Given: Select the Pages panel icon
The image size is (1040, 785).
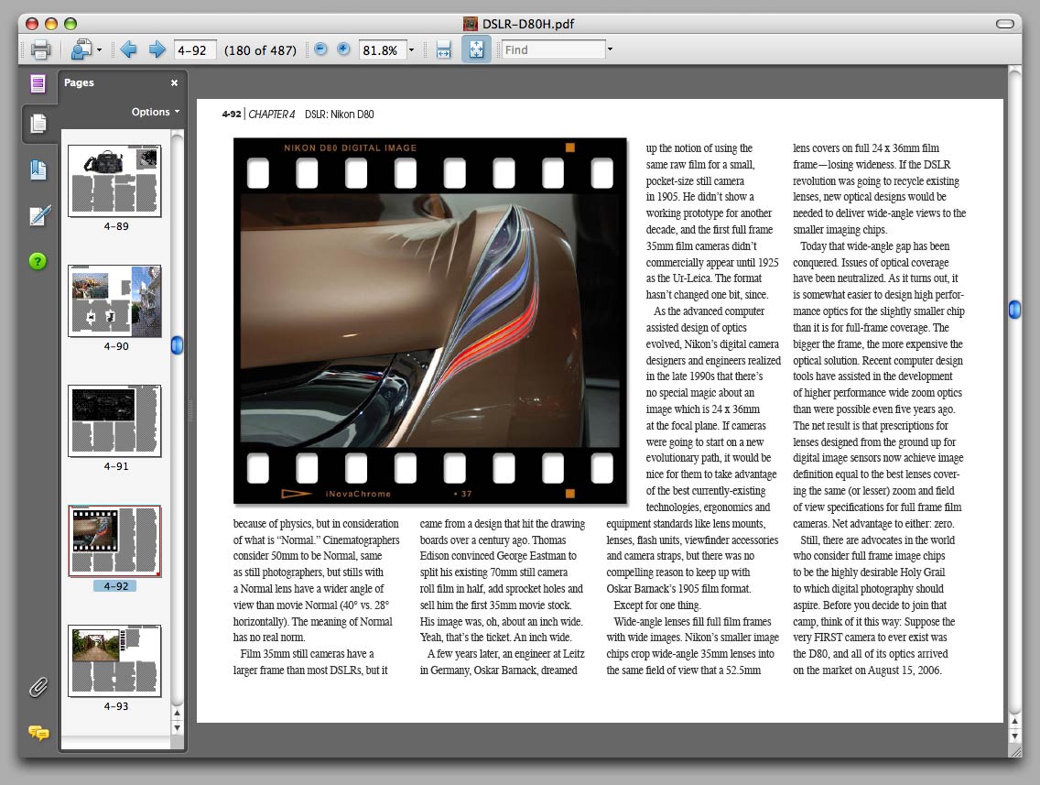Looking at the screenshot, I should coord(38,124).
